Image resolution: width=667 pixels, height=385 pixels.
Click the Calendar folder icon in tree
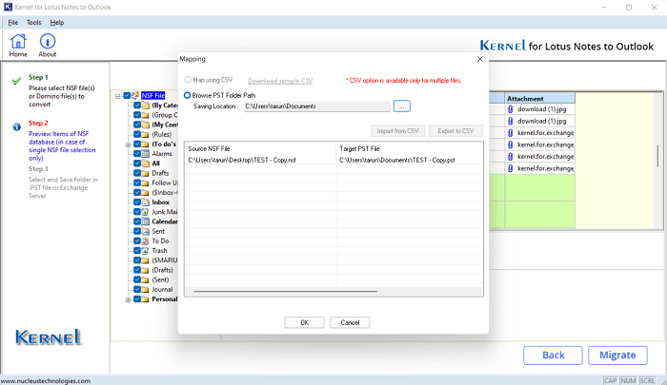click(145, 221)
